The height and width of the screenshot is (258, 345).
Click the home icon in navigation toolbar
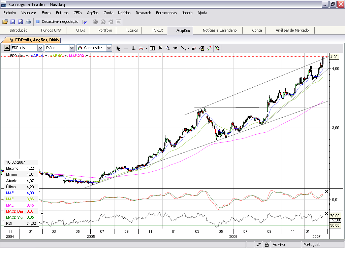(111, 22)
